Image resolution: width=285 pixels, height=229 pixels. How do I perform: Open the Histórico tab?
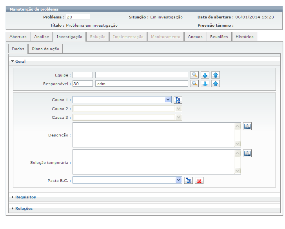245,37
